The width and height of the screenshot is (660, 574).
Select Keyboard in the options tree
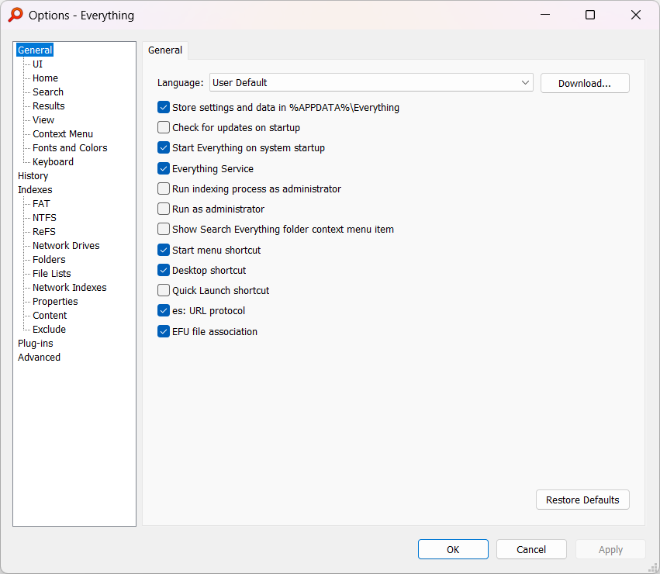(x=53, y=161)
